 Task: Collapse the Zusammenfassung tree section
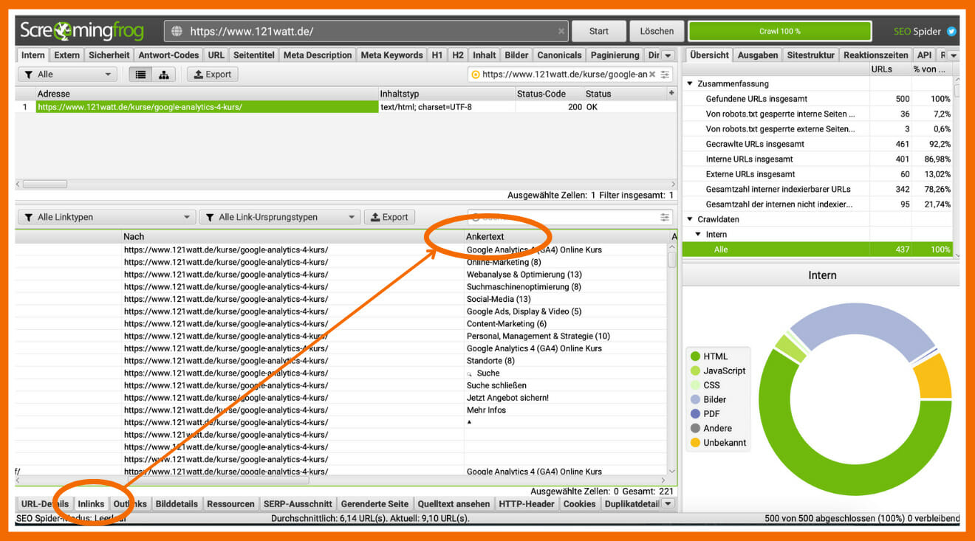691,84
